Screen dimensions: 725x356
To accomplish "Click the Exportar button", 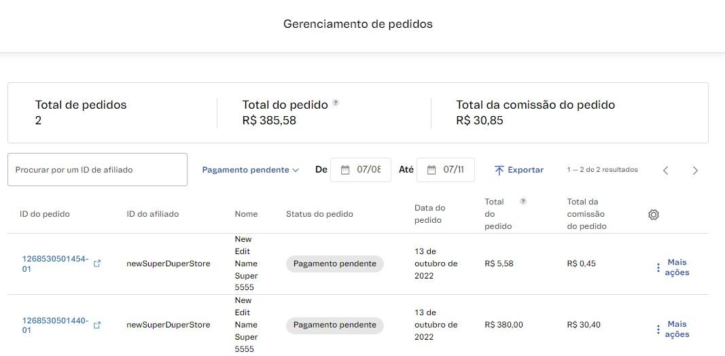I will (519, 170).
